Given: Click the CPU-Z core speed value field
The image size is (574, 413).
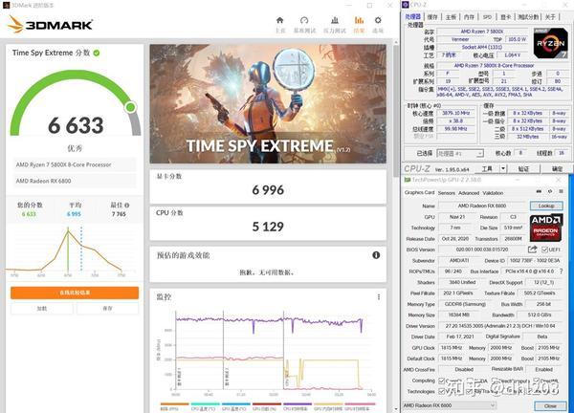Looking at the screenshot, I should 455,113.
